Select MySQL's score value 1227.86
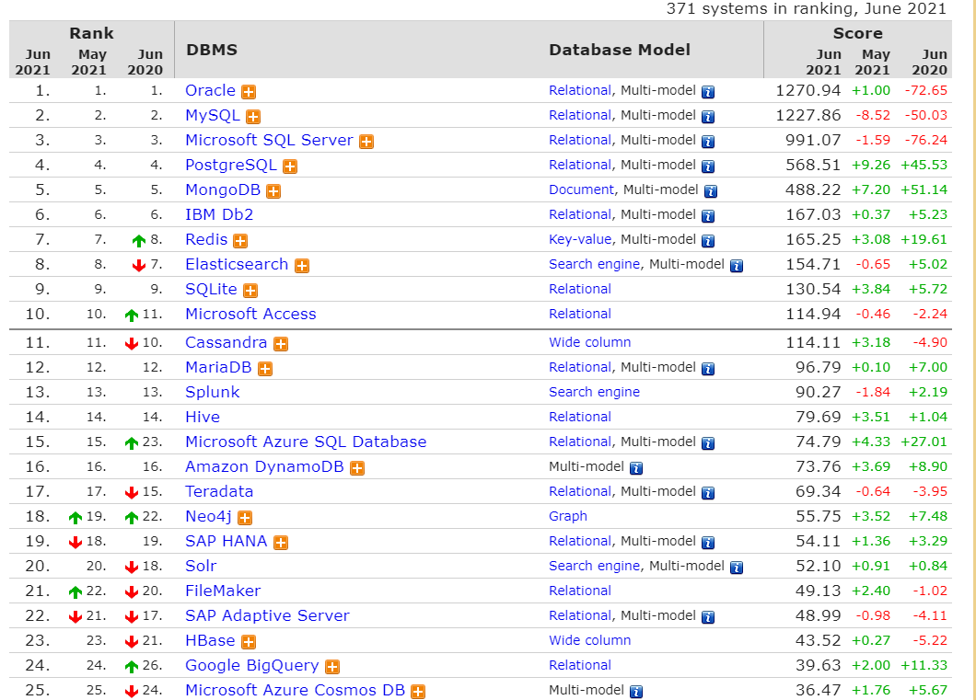This screenshot has height=700, width=976. click(x=808, y=116)
